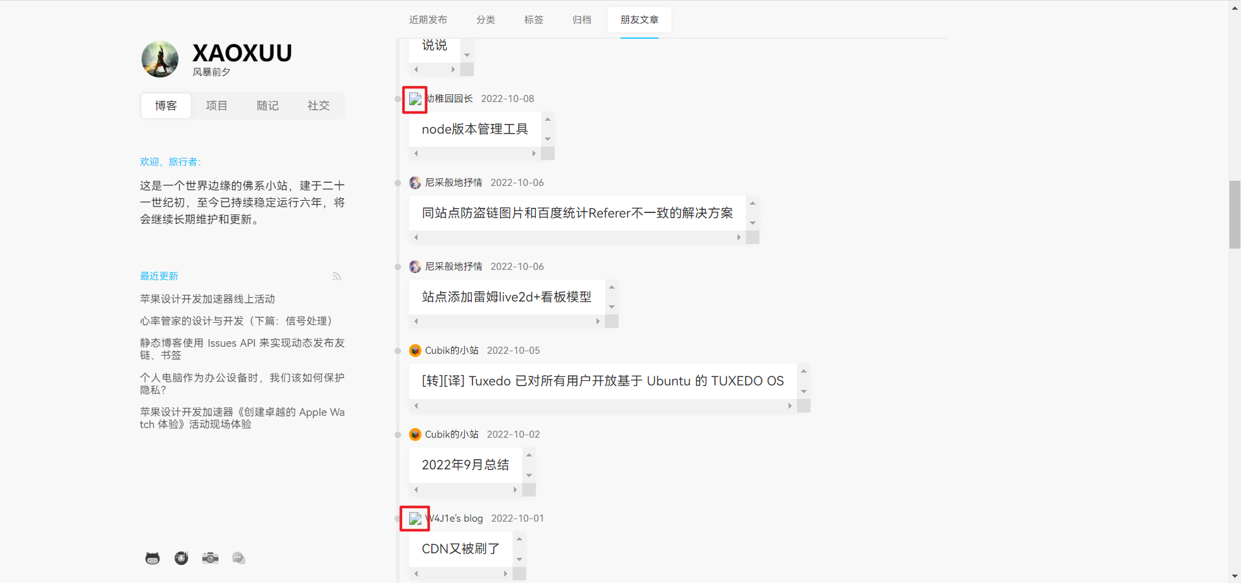This screenshot has height=583, width=1241.
Task: Open the camera photo icon
Action: click(210, 558)
